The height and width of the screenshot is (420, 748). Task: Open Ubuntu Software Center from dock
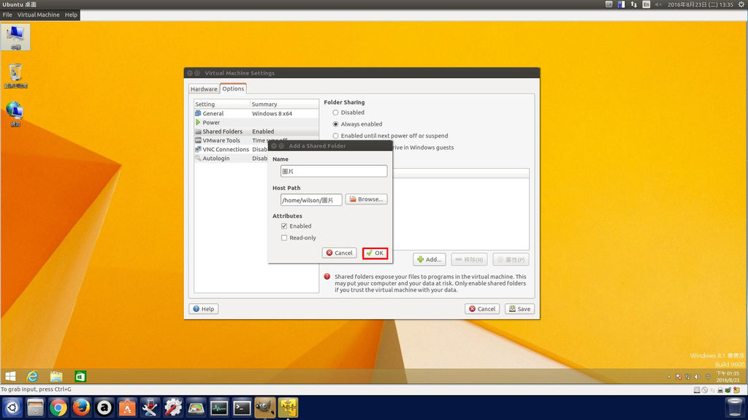click(127, 408)
